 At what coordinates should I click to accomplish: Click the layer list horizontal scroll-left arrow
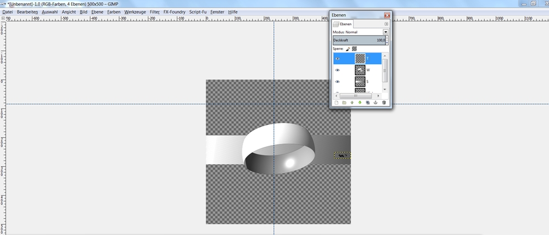(337, 95)
